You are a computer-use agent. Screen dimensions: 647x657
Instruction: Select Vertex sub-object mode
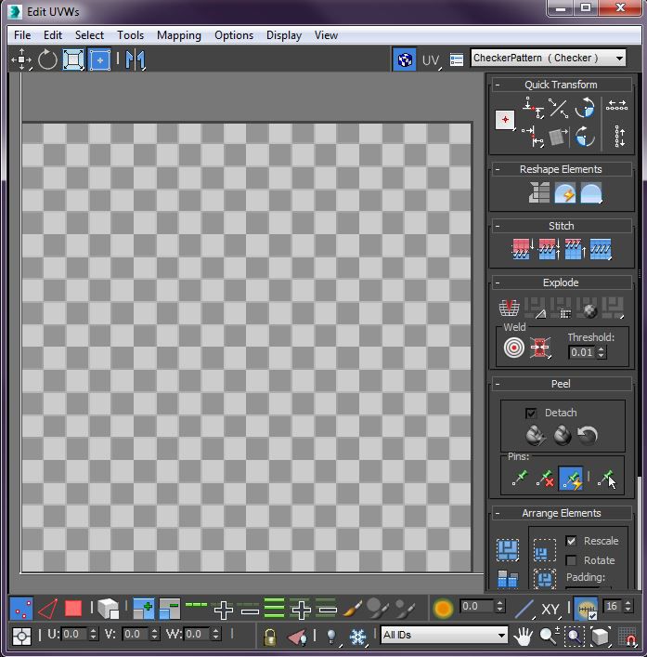(x=20, y=609)
